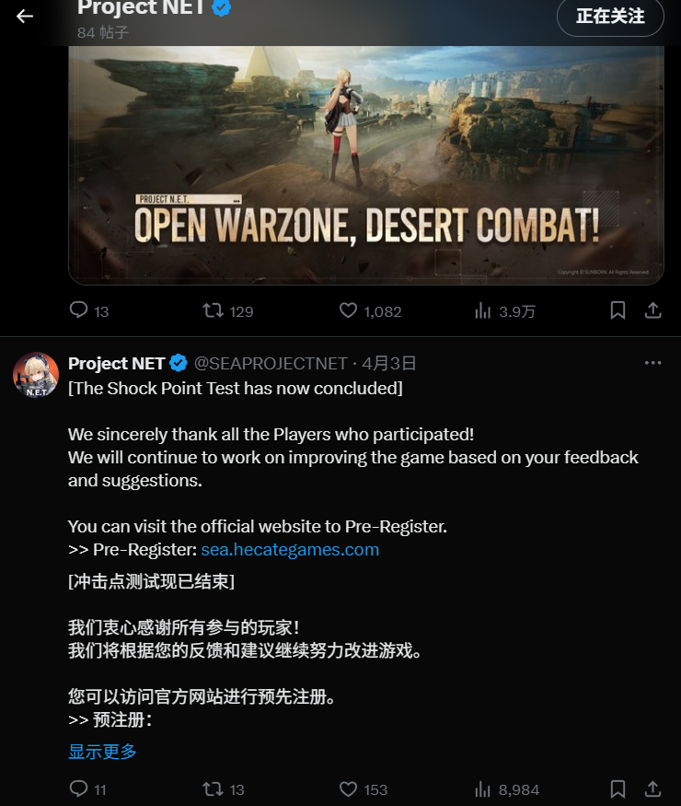This screenshot has width=681, height=806.
Task: Share the desert combat post
Action: click(652, 310)
